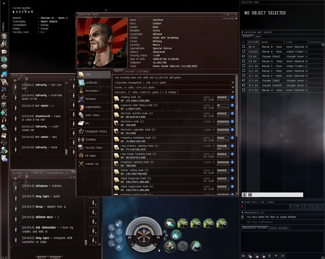The image size is (325, 259).
Task: Click the Wallet button at bottom
Action: (x=42, y=258)
